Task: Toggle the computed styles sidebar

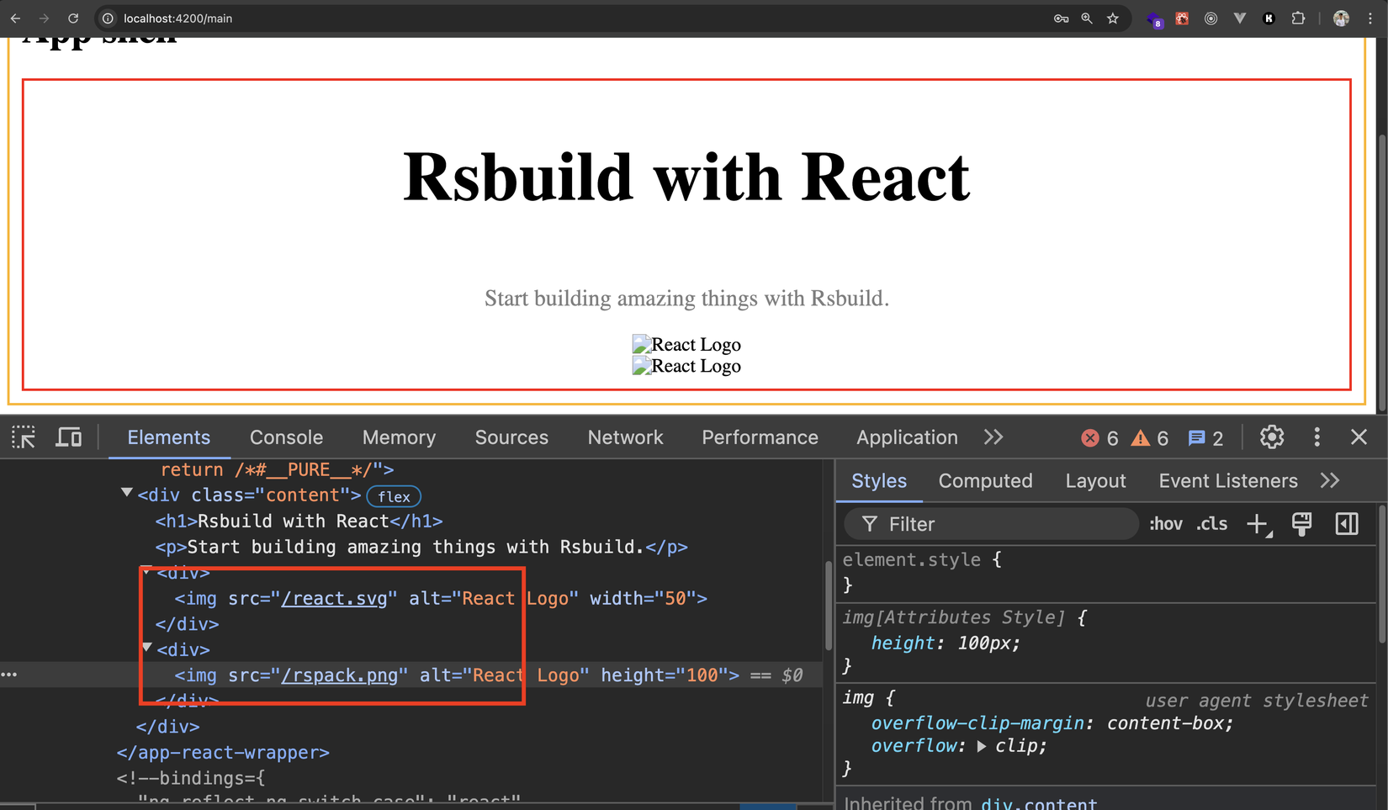Action: pyautogui.click(x=1347, y=524)
